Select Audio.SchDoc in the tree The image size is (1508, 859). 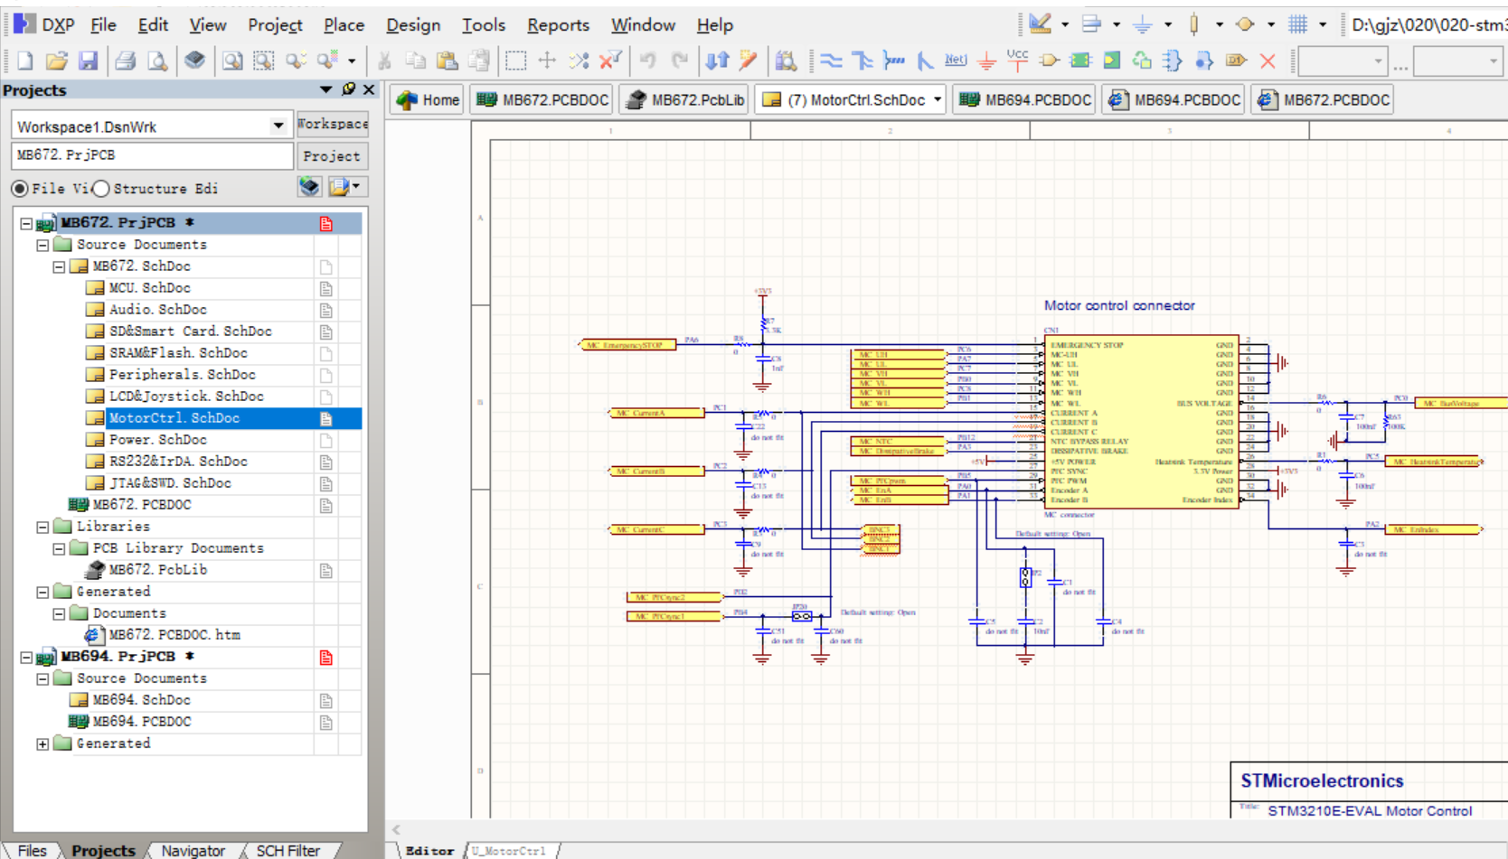[x=157, y=310]
